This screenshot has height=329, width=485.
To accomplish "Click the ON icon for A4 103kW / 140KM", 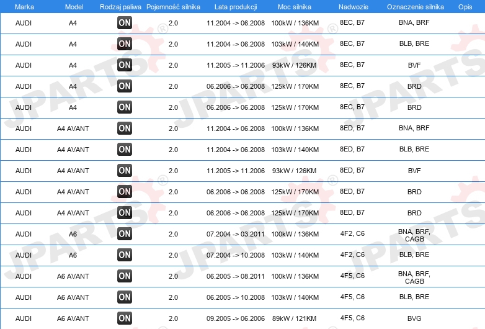I will point(125,44).
